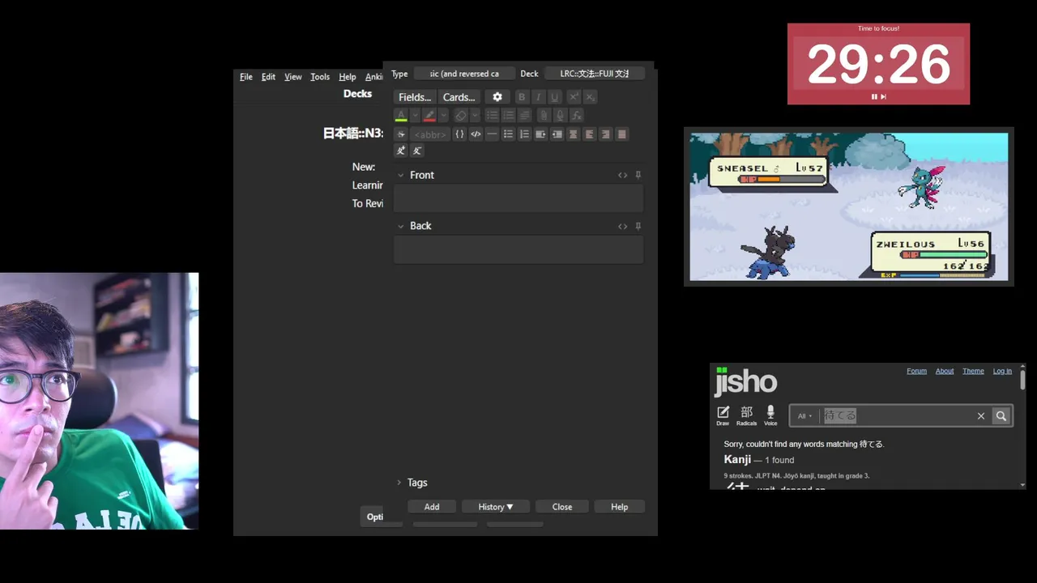Click the Close button in Add dialog
Screen dimensions: 1037x583
(562, 507)
